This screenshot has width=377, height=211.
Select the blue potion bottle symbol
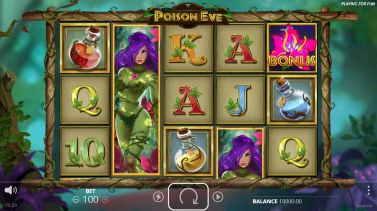pos(292,100)
